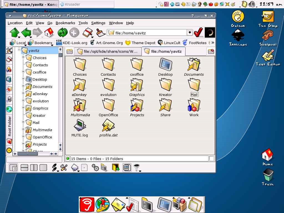284x213 pixels.
Task: Click the split view left/right button
Action: click(x=34, y=168)
